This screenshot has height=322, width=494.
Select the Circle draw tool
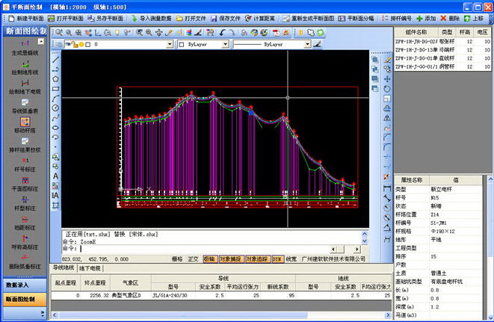point(55,108)
